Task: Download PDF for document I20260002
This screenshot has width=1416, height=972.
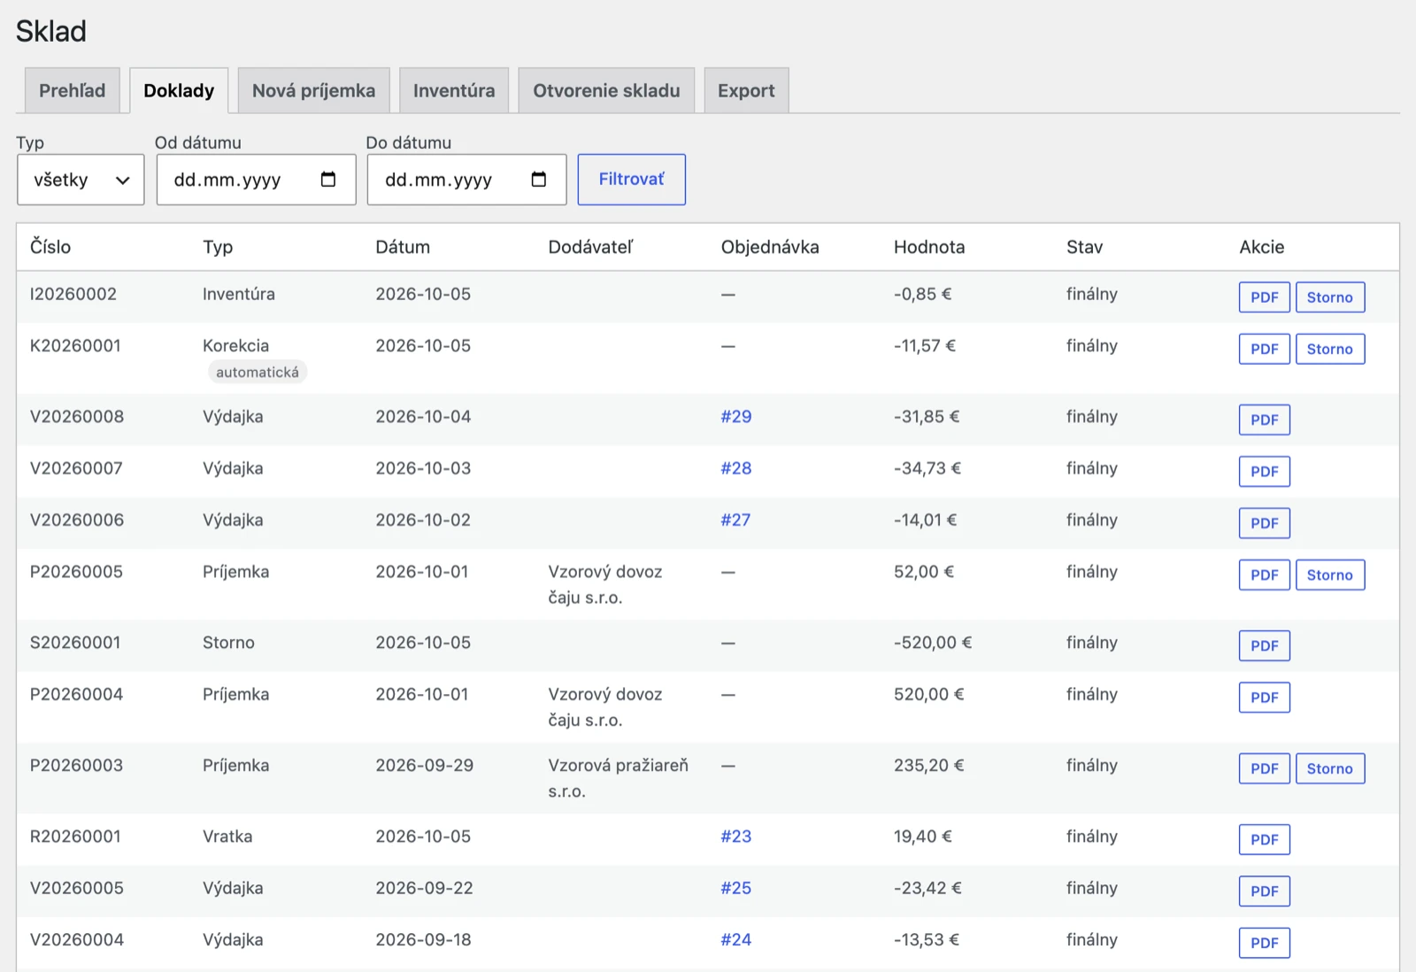Action: [x=1265, y=297]
